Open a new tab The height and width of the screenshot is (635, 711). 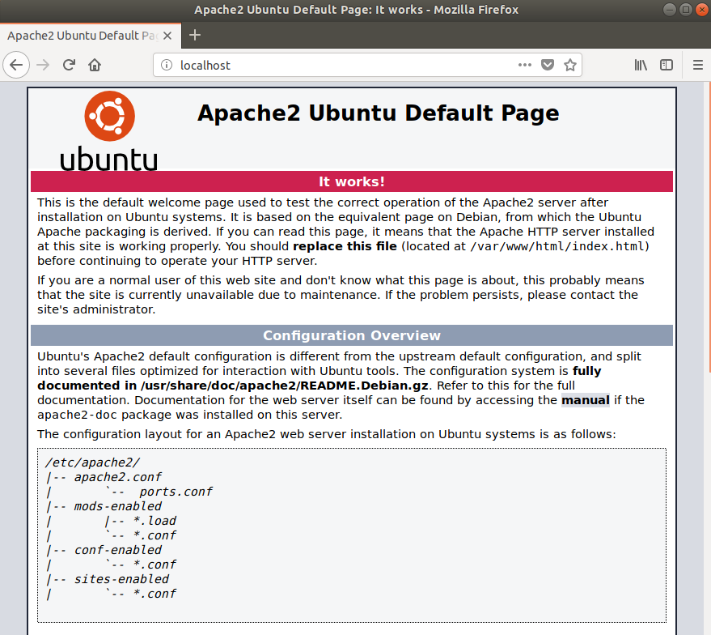[x=194, y=35]
